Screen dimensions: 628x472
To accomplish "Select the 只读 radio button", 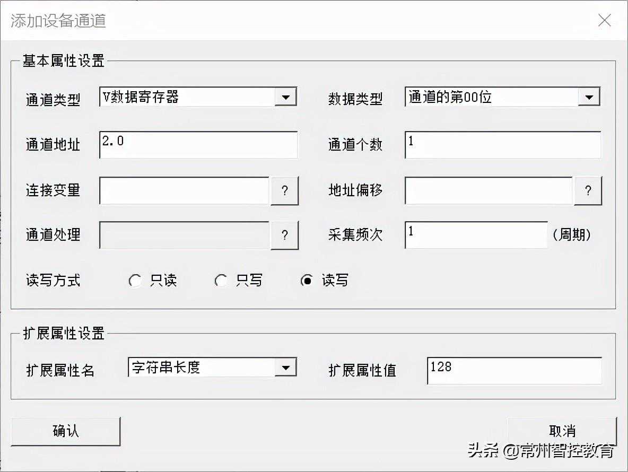I will (x=135, y=281).
